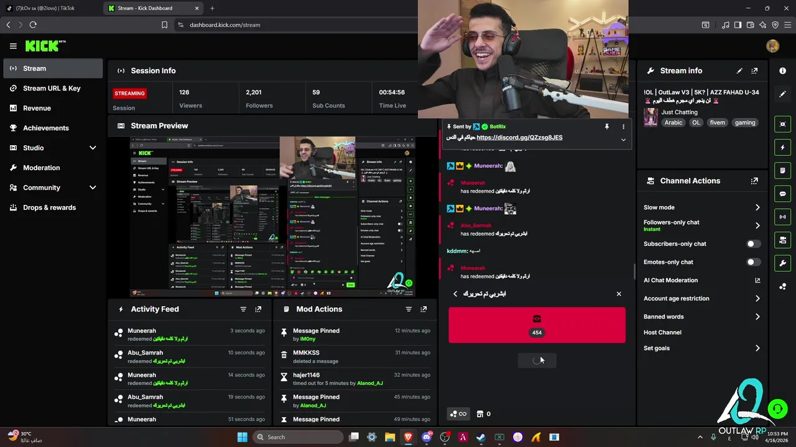Screen dimensions: 796x447
Task: Toggle Subscribers-only chat switch
Action: (753, 244)
